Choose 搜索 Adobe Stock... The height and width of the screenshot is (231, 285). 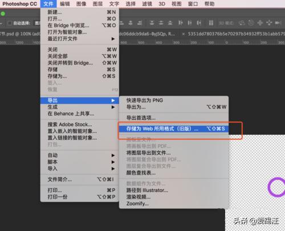pyautogui.click(x=80, y=125)
